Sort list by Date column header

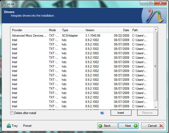[x=120, y=30]
